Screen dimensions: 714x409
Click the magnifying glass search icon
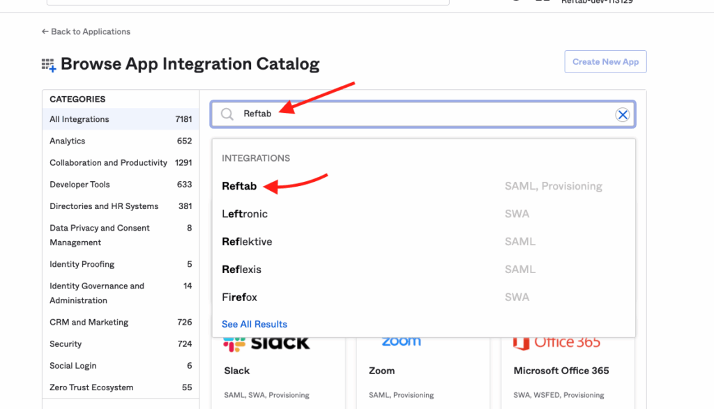[227, 114]
